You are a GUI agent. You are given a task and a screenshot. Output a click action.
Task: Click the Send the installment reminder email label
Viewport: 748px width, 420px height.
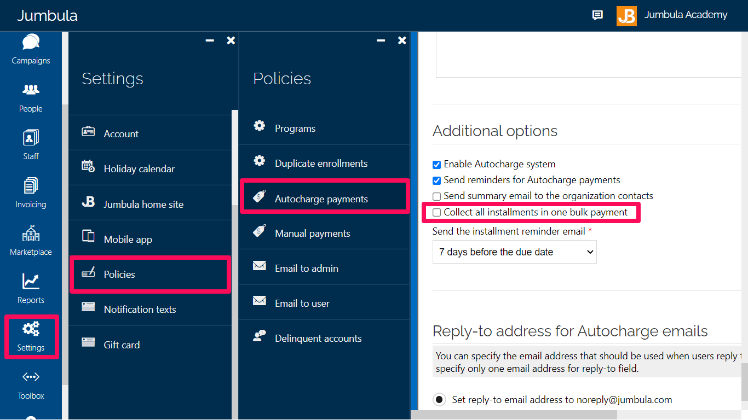coord(509,231)
